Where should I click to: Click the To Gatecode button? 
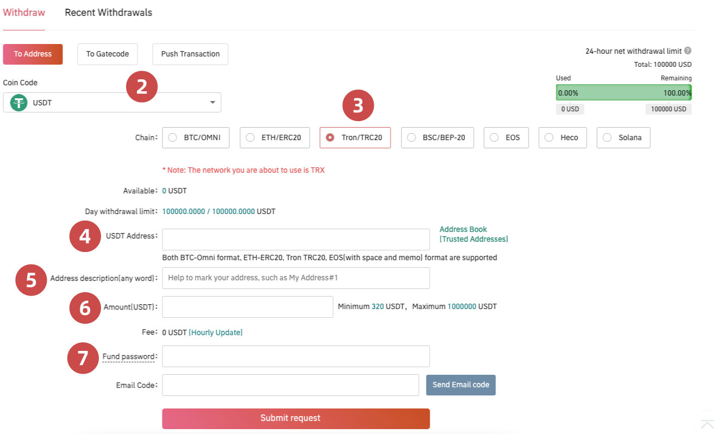click(107, 54)
